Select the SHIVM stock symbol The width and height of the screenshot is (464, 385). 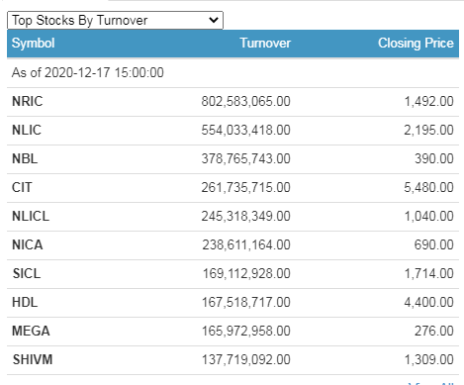pos(33,359)
